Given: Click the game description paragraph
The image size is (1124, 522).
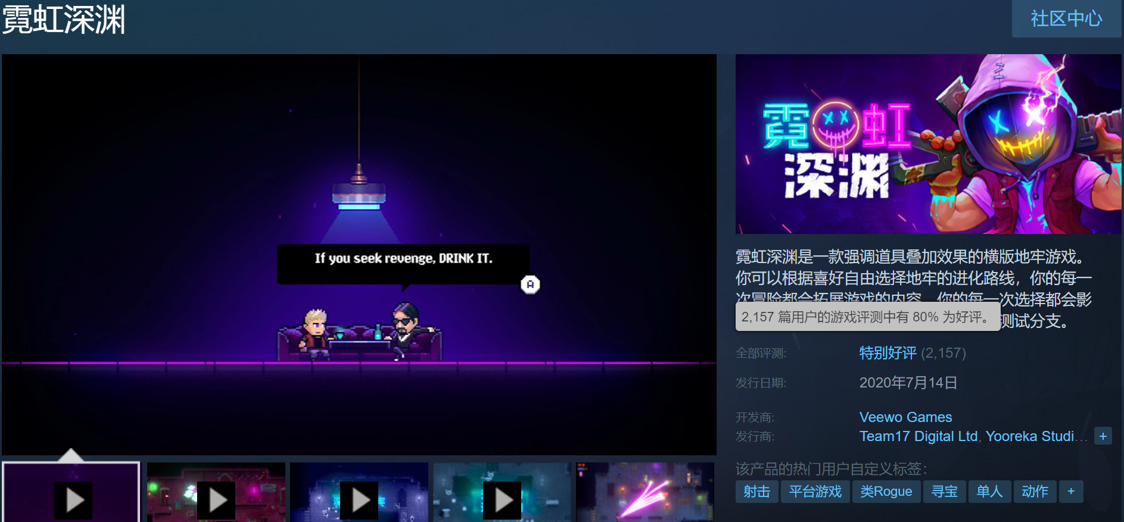Looking at the screenshot, I should coord(914,289).
